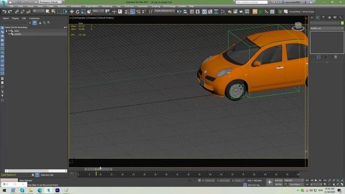345x194 pixels.
Task: Toggle the Spinner Snap button
Action: coord(144,12)
